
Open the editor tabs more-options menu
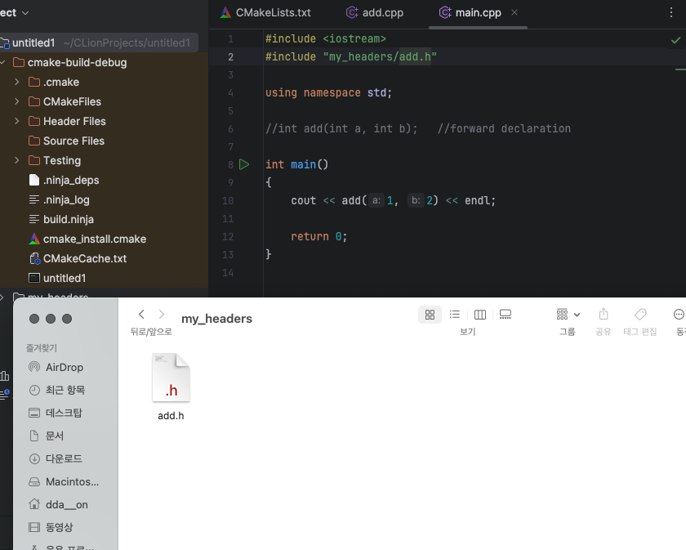671,12
